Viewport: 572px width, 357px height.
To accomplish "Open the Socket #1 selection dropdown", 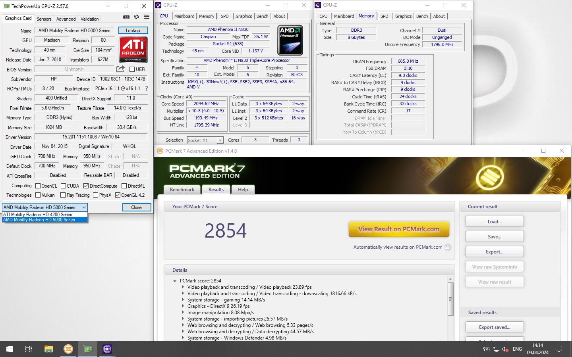I will (x=205, y=140).
